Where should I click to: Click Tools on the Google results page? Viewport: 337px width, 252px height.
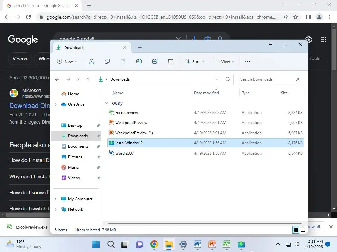pyautogui.click(x=315, y=58)
